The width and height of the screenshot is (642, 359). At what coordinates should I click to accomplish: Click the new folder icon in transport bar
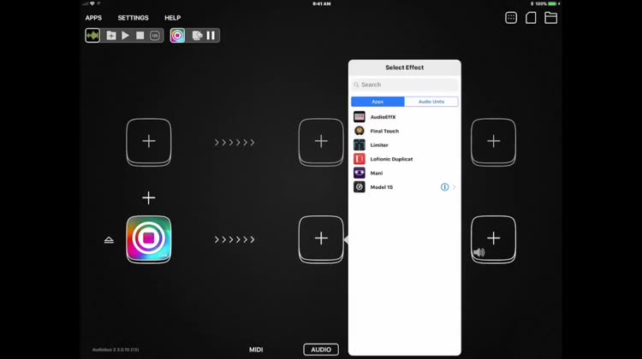pos(111,36)
